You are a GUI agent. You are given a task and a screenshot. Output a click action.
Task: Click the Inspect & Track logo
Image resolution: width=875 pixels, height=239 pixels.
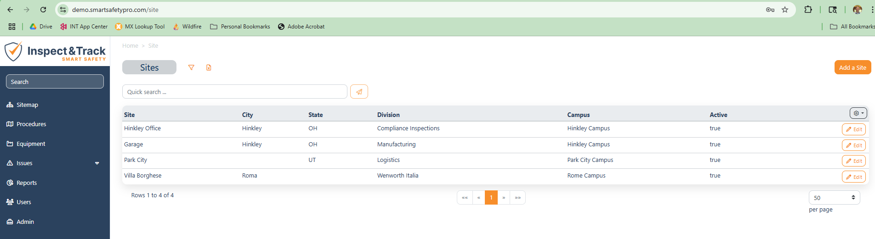[x=55, y=52]
